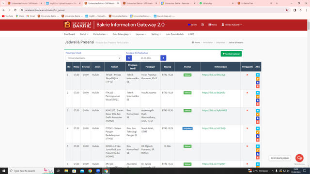
Task: Open Windows Start menu
Action: 4,171
